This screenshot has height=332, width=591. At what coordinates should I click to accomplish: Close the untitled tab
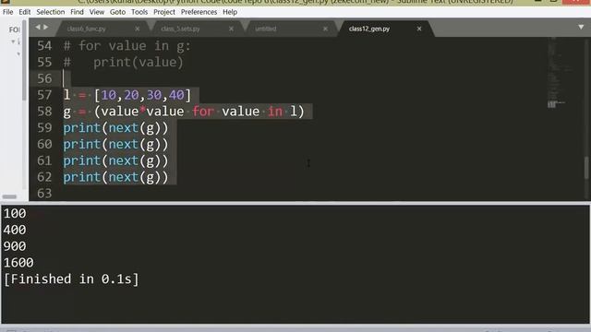pos(325,29)
